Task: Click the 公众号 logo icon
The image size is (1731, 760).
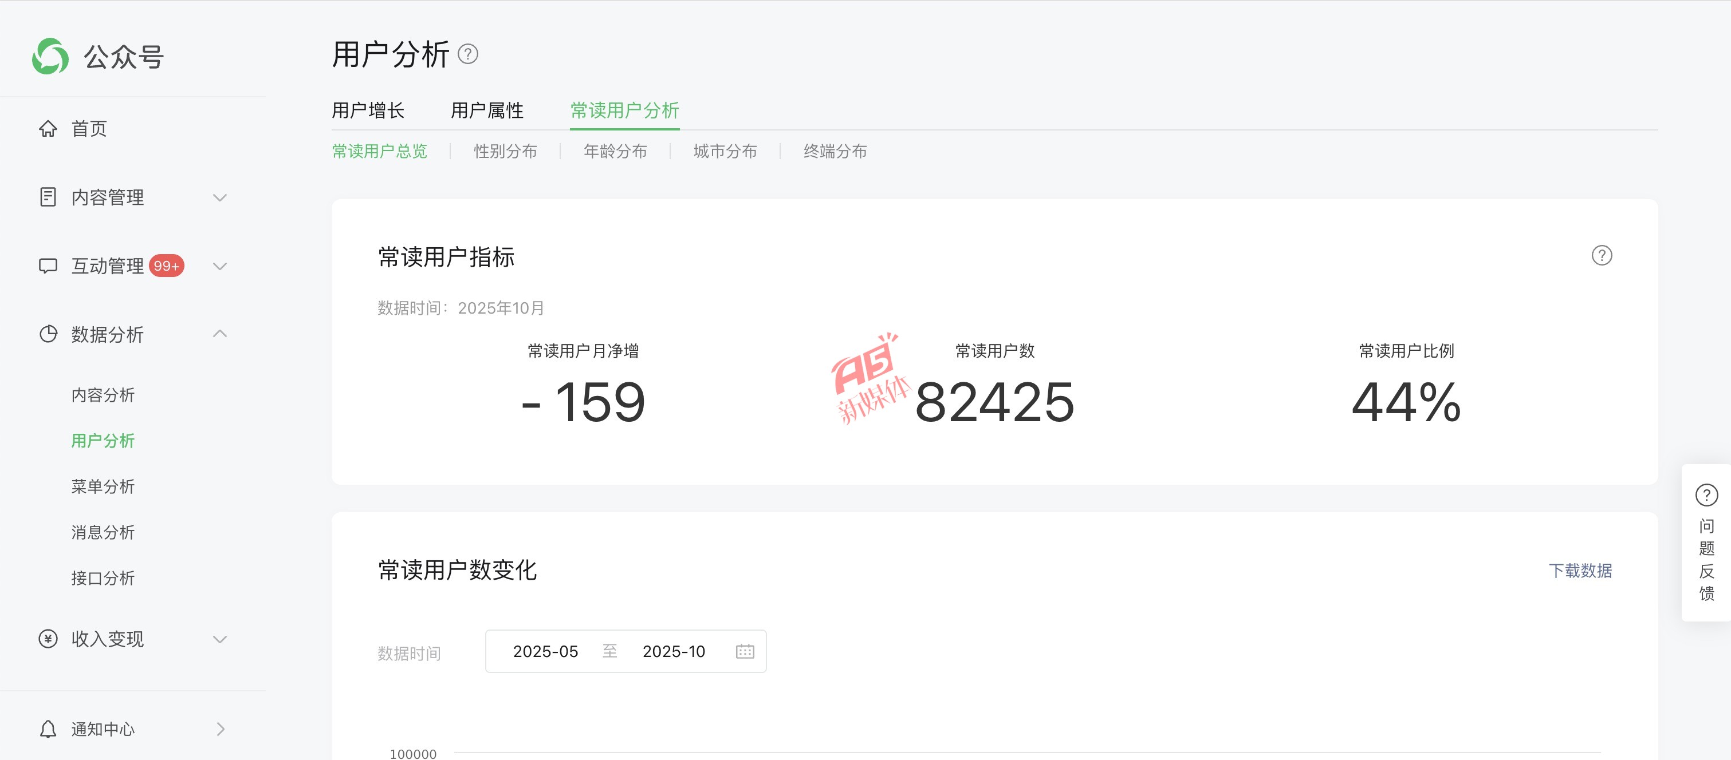Action: [x=50, y=57]
